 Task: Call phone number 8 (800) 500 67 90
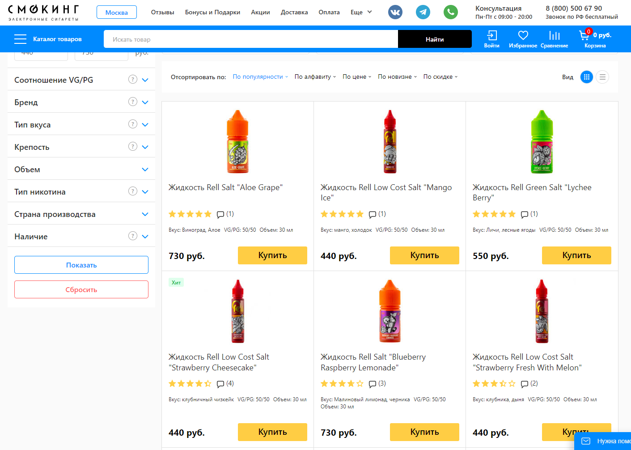574,8
